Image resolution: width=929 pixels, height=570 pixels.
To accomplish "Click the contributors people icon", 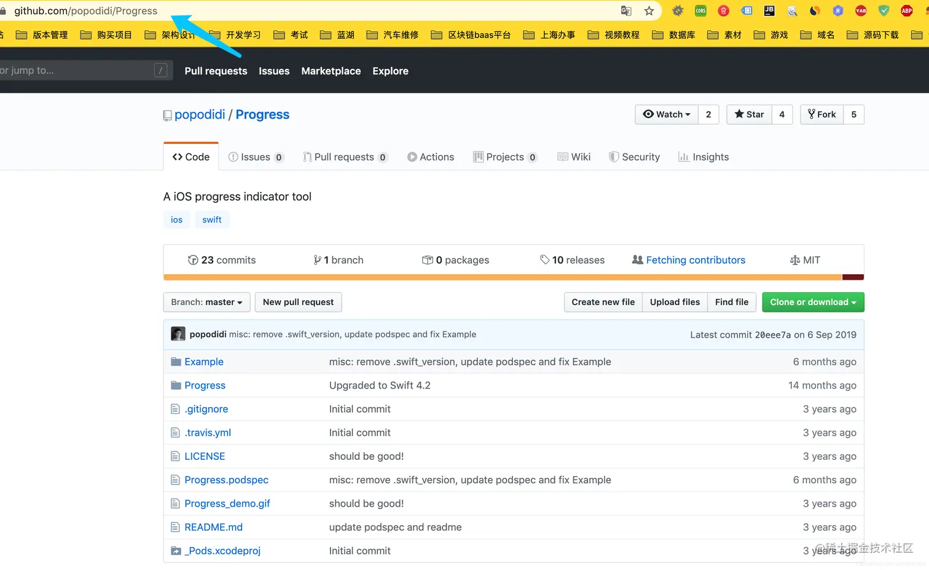I will [x=638, y=260].
